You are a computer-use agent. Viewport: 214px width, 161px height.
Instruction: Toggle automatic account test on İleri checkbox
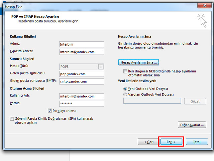point(125,71)
